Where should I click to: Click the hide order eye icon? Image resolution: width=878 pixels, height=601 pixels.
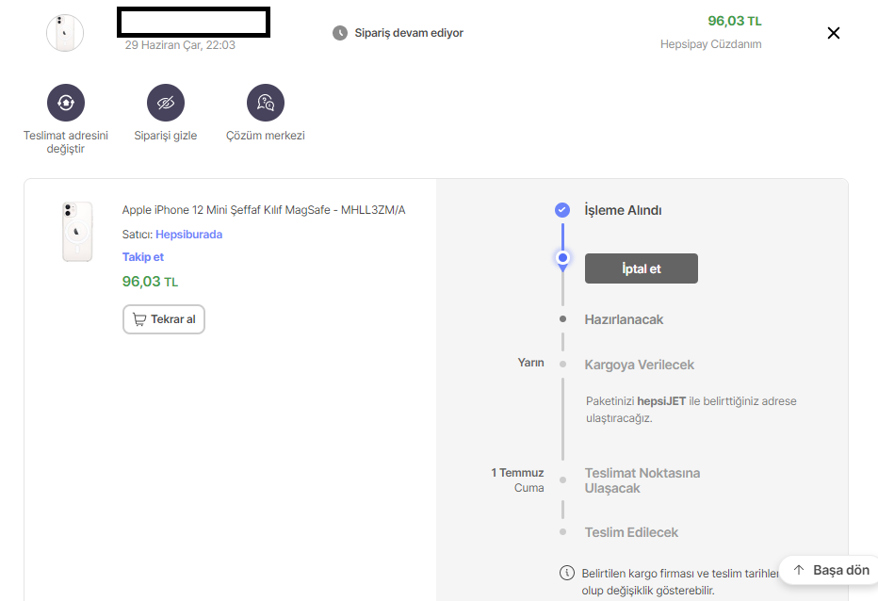coord(166,103)
